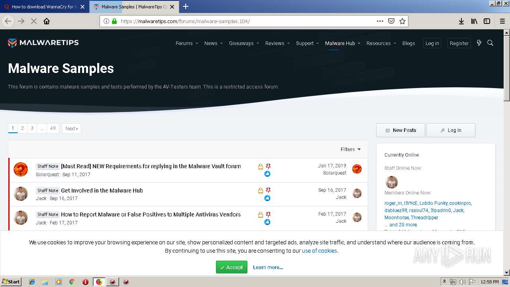Click the New Posts button
This screenshot has height=287, width=510.
point(400,130)
